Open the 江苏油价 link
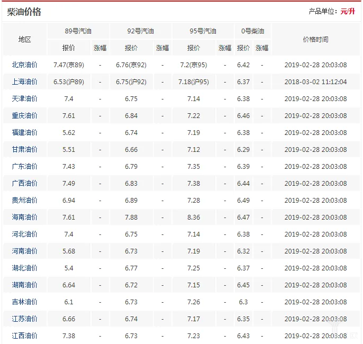The image size is (363, 344). [24, 319]
